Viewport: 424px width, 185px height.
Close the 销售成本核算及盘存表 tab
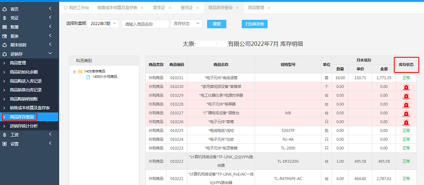point(142,8)
